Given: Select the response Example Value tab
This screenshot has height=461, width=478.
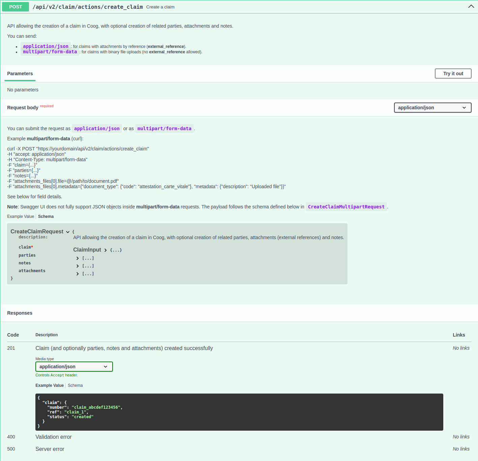Looking at the screenshot, I should coord(50,385).
